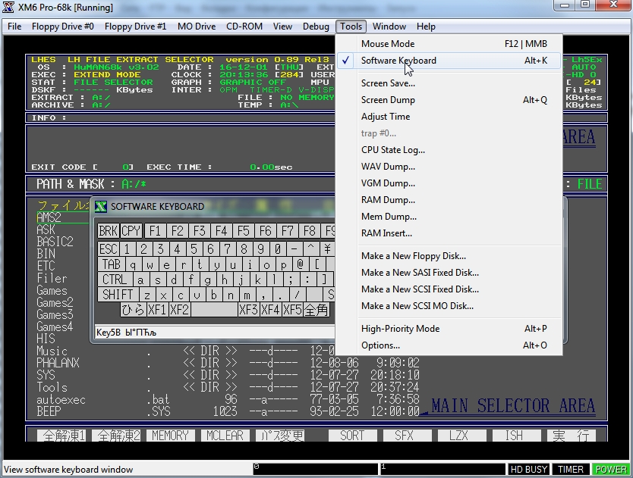This screenshot has width=633, height=478.
Task: Click the LZX function button
Action: [461, 436]
